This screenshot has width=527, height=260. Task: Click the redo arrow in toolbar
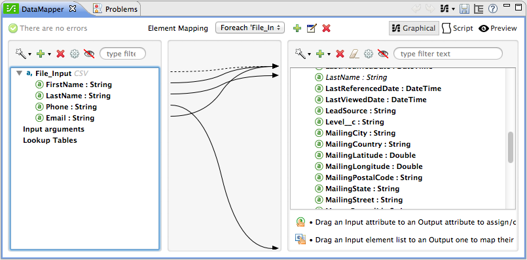[430, 9]
